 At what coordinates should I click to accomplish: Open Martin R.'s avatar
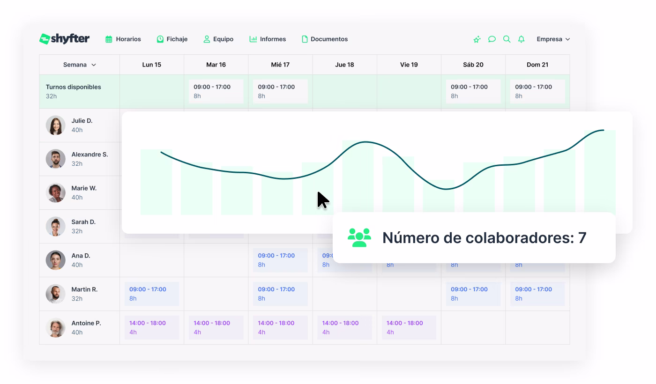(x=55, y=294)
